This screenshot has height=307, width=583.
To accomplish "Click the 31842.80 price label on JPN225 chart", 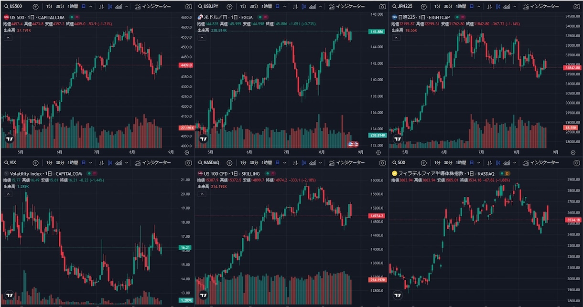I will tap(572, 68).
